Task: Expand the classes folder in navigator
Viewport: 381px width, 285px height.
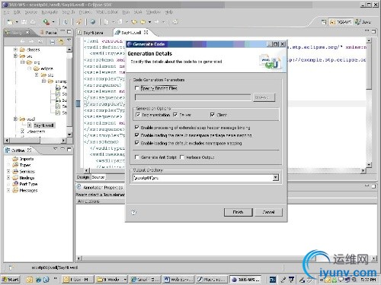Action: pos(15,49)
